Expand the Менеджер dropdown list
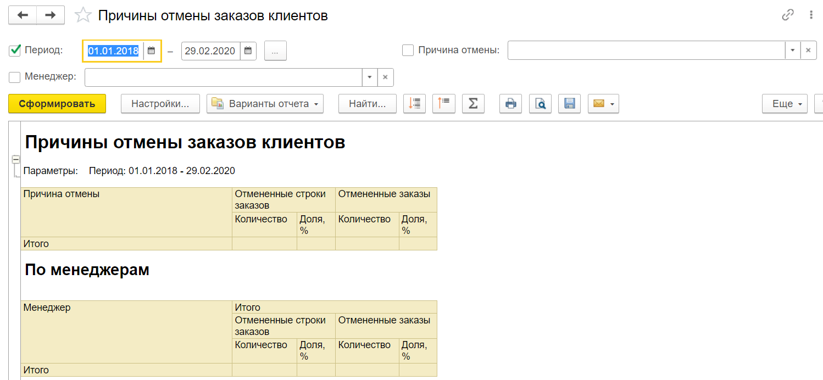Image resolution: width=823 pixels, height=380 pixels. [370, 77]
